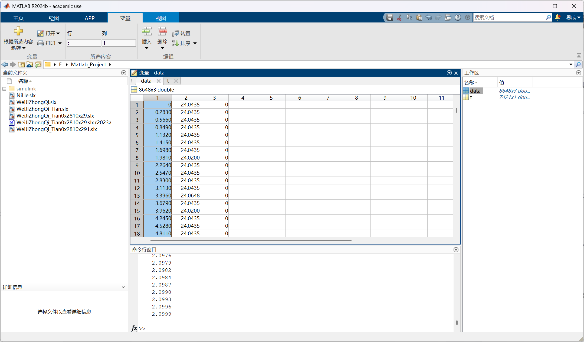584x342 pixels.
Task: Go up one folder level icon
Action: pyautogui.click(x=21, y=64)
